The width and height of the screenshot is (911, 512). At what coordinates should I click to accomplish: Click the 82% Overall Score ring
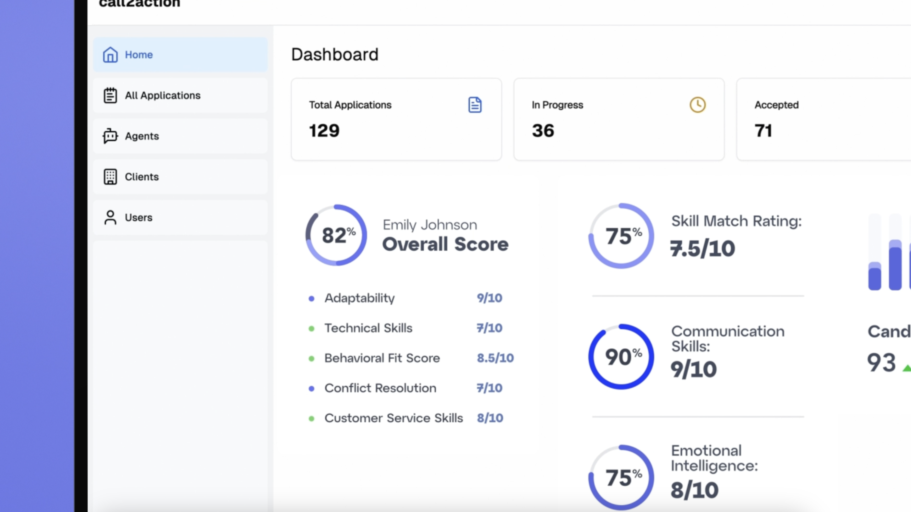[336, 235]
